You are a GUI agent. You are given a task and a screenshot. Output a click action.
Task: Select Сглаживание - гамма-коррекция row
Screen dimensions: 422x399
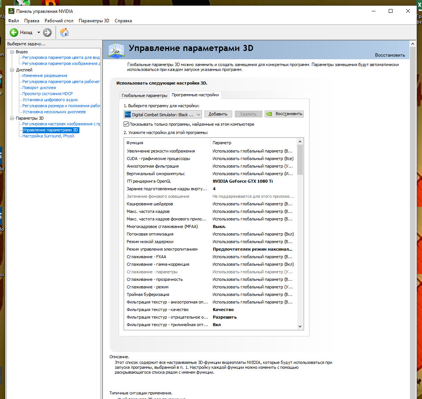pyautogui.click(x=211, y=264)
